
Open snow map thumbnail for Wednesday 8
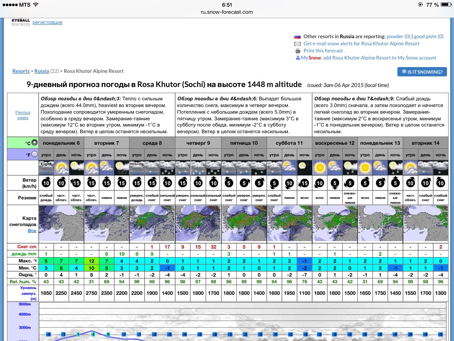click(152, 223)
